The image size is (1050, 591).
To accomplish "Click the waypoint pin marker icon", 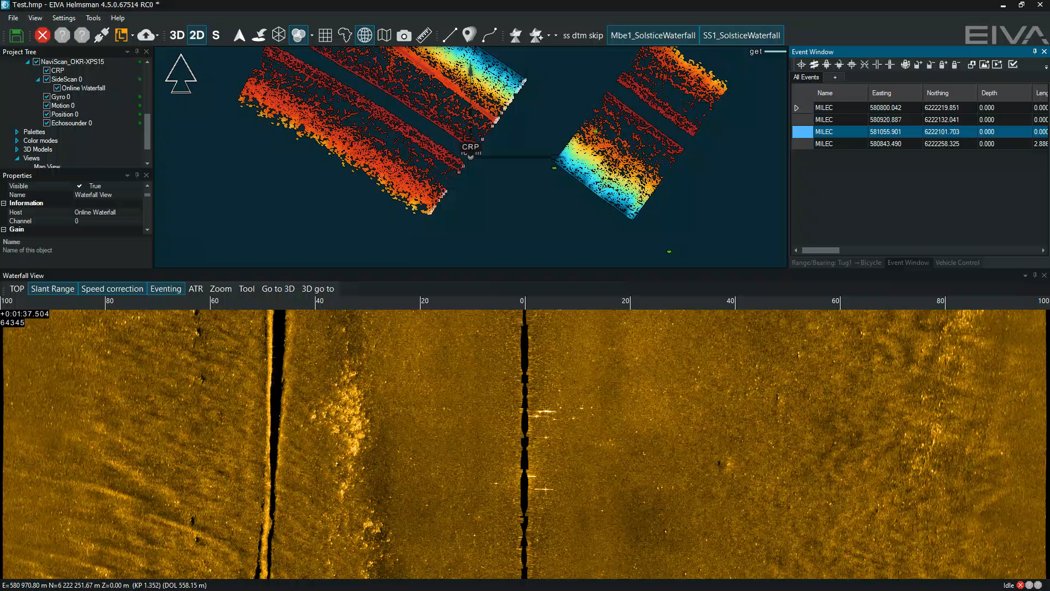I will point(468,36).
